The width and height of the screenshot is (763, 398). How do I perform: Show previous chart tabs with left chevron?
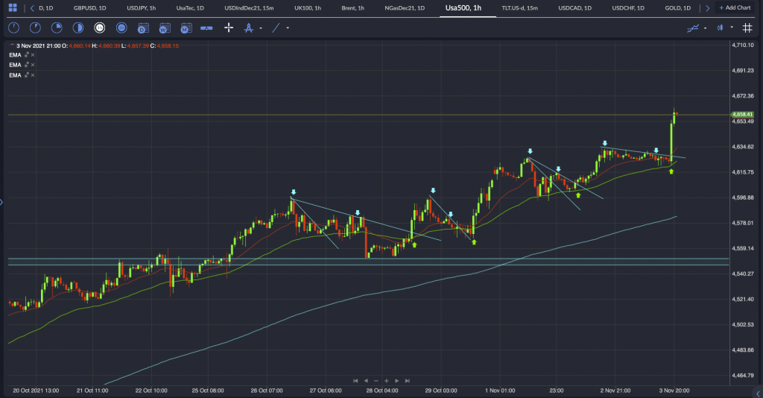(x=32, y=8)
